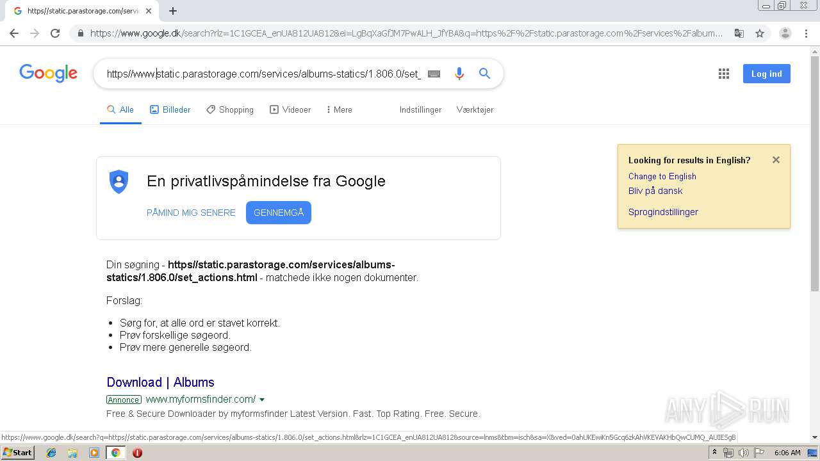The height and width of the screenshot is (461, 820).
Task: Submit search with the magnifier button
Action: point(484,74)
